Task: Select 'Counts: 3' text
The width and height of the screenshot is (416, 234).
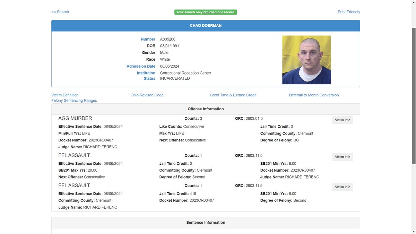Action: (x=193, y=119)
